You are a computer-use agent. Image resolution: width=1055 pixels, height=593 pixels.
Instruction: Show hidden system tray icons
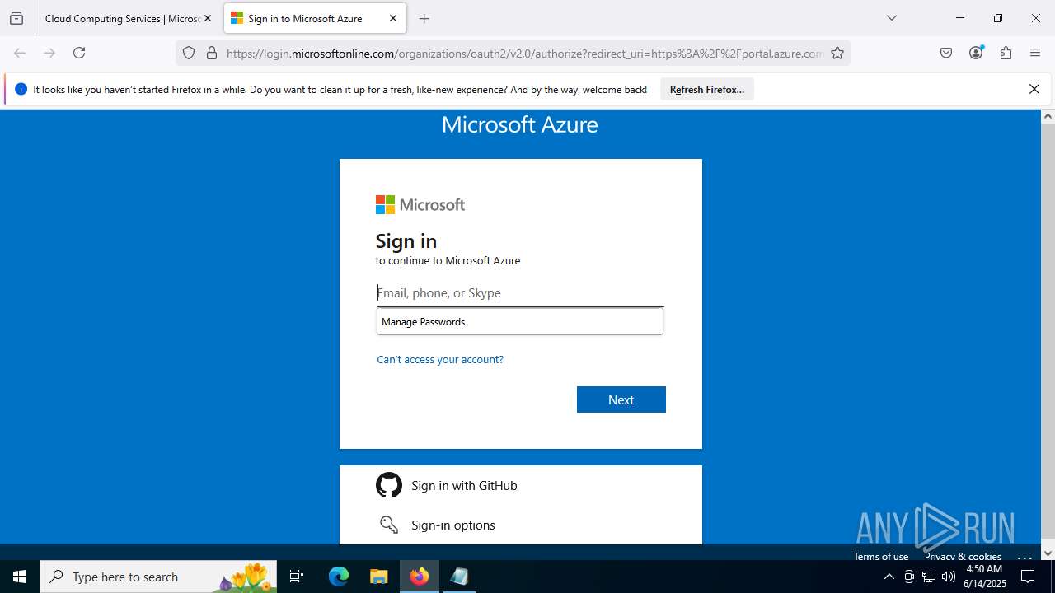pos(889,577)
